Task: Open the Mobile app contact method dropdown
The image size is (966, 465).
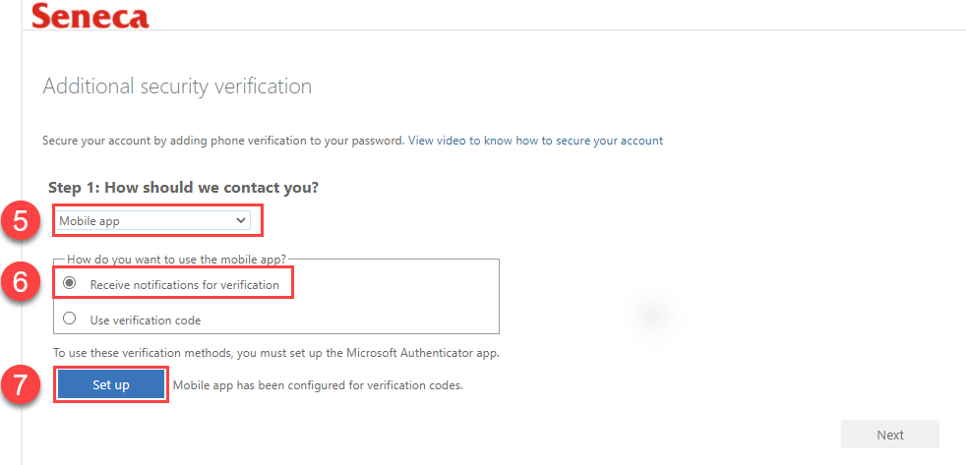Action: (x=152, y=221)
